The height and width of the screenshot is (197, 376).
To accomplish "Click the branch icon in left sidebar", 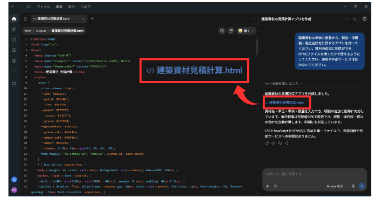I will coord(14,84).
